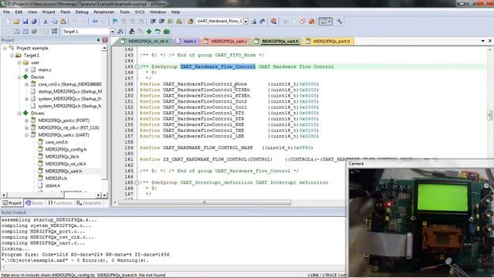Collapse the Target 1 tree node
494x278 pixels.
(12, 56)
